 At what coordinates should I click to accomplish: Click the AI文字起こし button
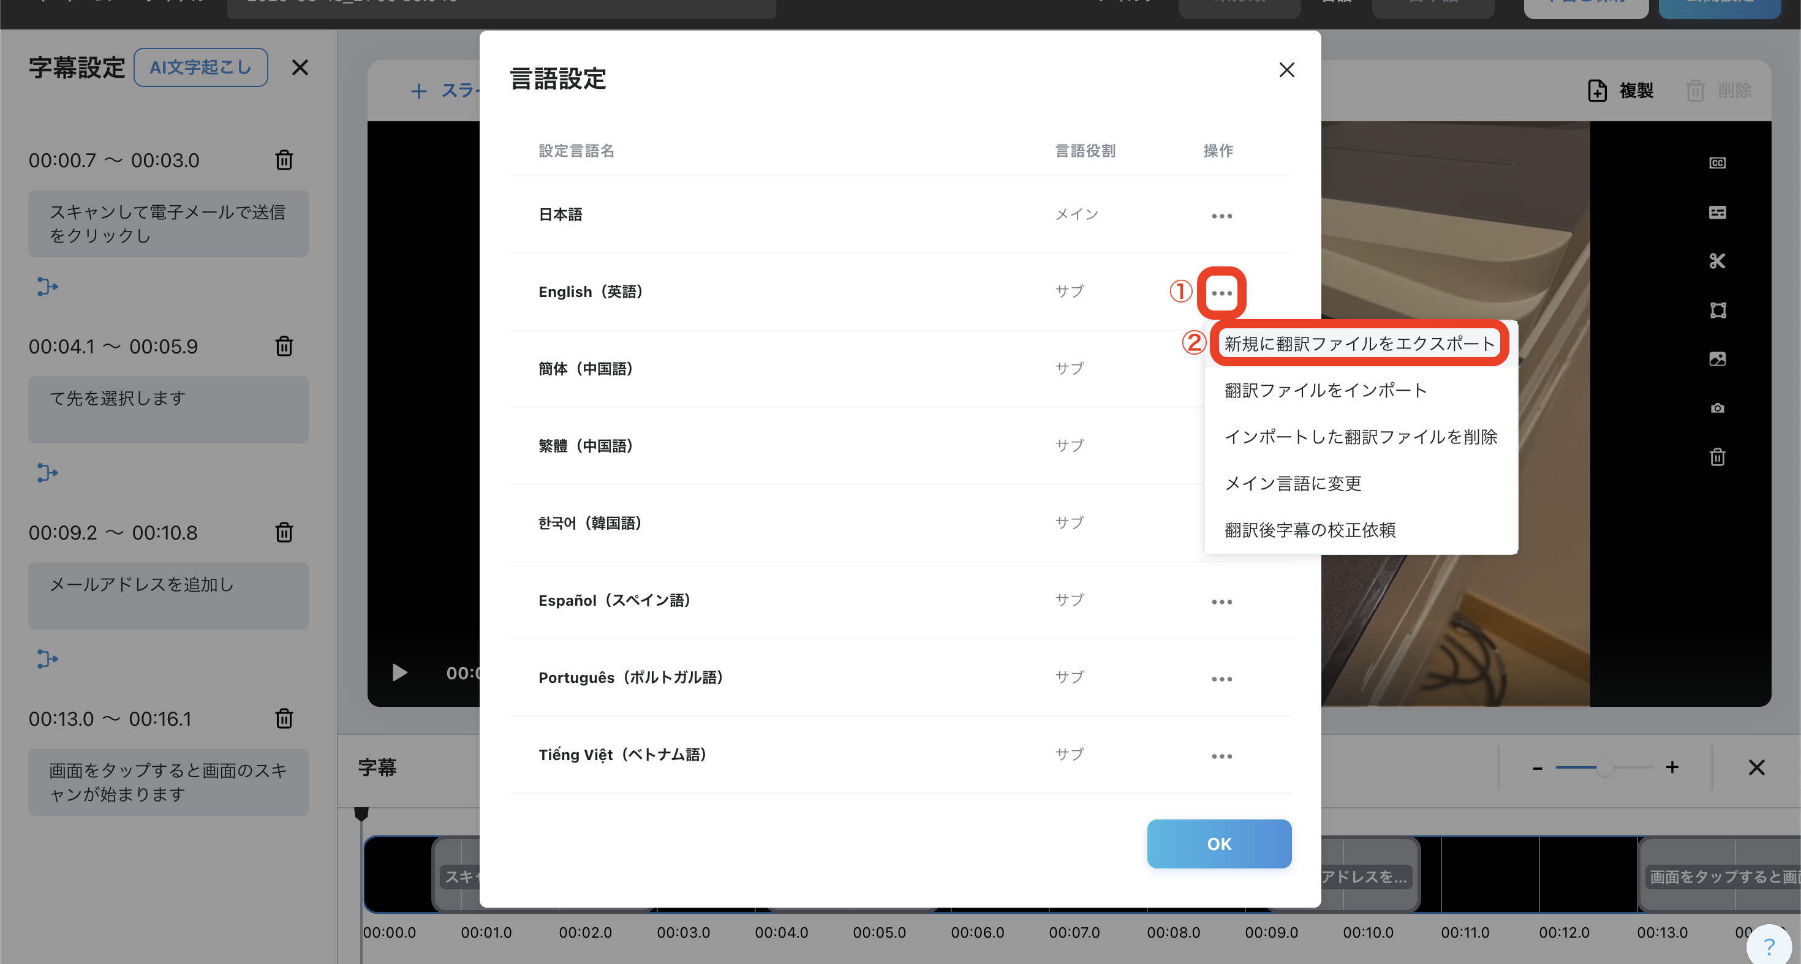click(x=200, y=67)
